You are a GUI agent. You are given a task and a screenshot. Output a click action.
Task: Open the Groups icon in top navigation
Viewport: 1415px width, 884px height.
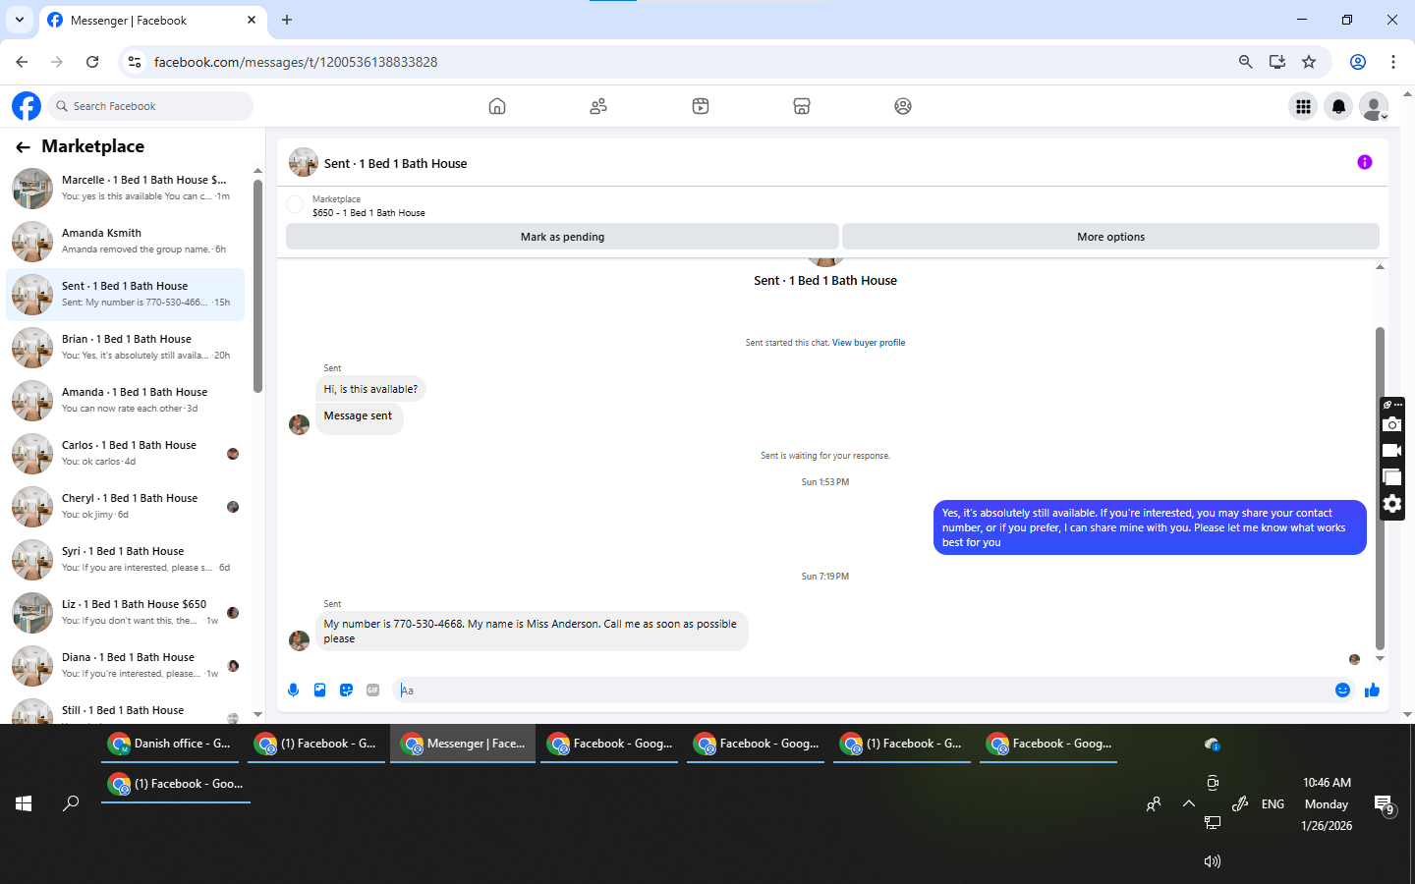(903, 106)
